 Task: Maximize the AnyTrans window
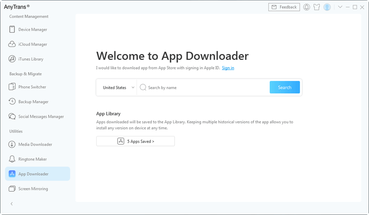click(x=355, y=7)
